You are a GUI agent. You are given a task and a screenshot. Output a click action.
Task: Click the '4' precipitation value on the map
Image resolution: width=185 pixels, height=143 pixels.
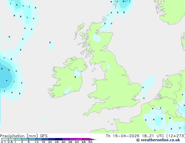7,81
